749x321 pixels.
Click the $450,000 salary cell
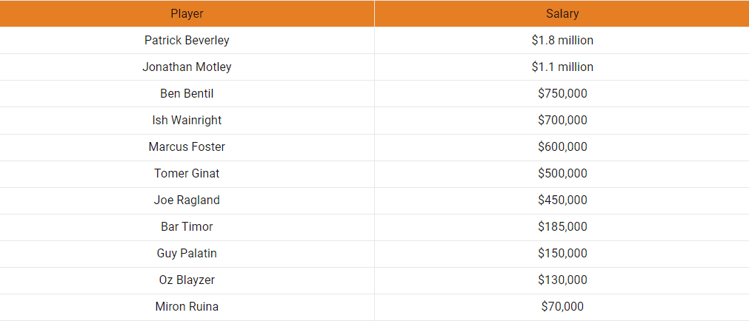[x=562, y=200]
